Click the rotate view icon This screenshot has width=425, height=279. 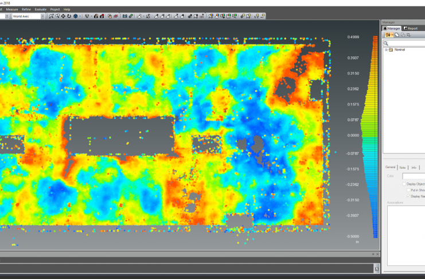(69, 16)
